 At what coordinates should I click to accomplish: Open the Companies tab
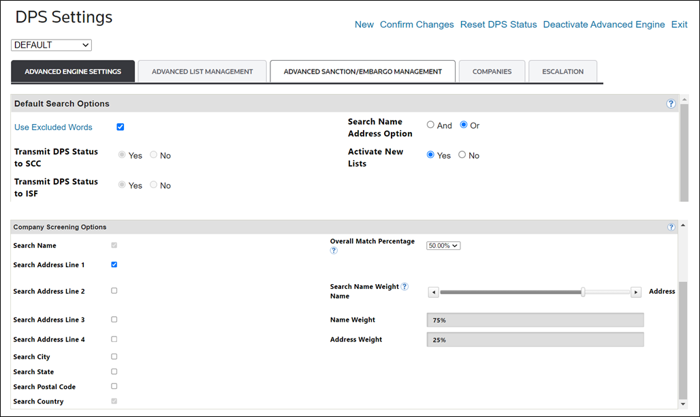[492, 72]
